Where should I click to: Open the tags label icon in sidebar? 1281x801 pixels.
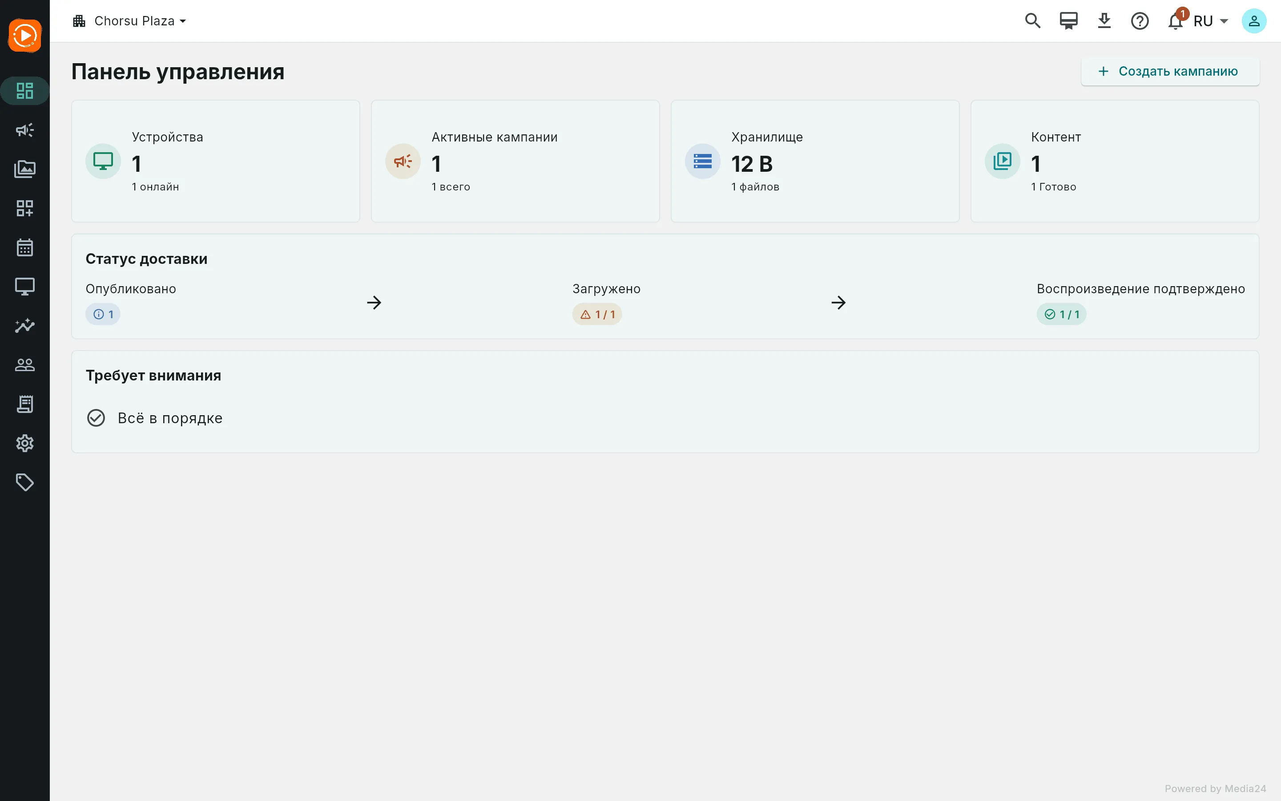coord(25,483)
